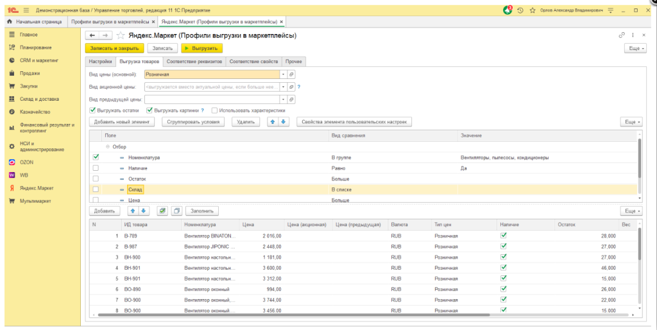Open history clock icon in top bar

pos(520,10)
